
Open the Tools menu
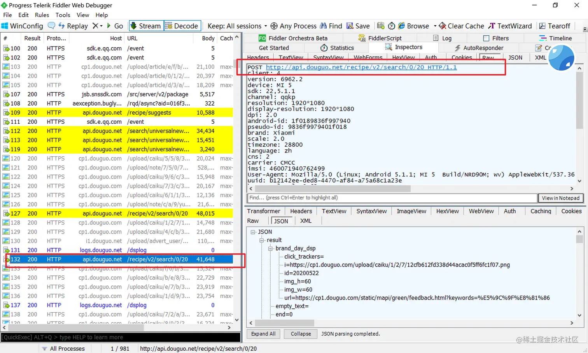tap(63, 15)
